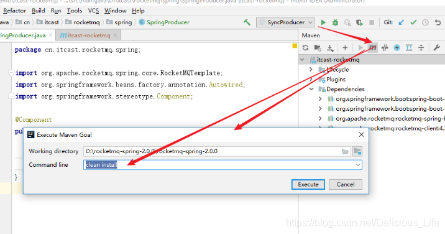The image size is (445, 234).
Task: Open the Window menu
Action: tap(115, 11)
